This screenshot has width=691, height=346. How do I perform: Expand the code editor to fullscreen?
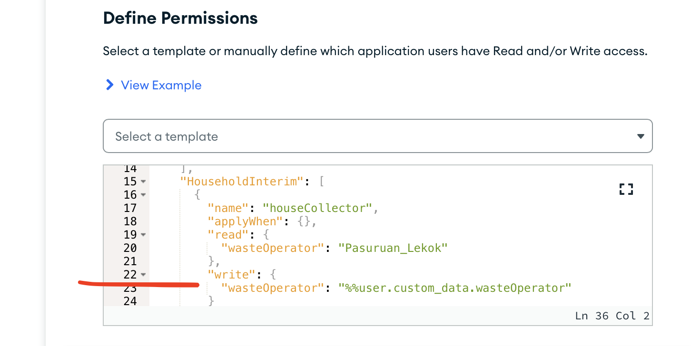626,189
